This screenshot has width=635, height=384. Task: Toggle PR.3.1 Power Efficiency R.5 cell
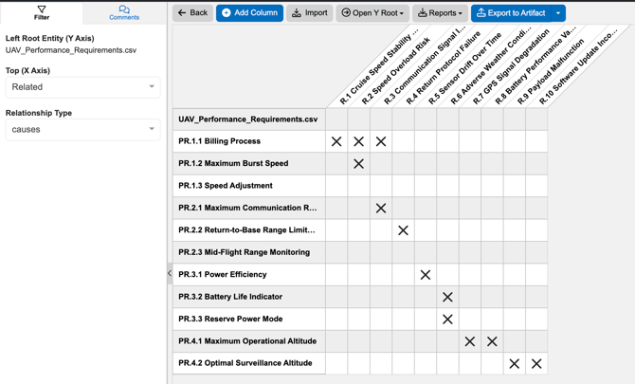click(x=426, y=275)
